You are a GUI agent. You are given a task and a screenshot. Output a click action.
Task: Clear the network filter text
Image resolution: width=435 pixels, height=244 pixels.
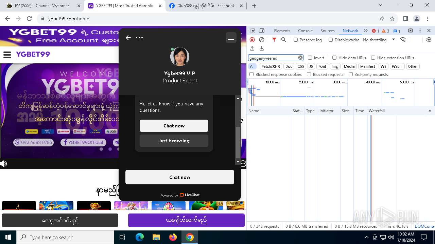point(300,58)
